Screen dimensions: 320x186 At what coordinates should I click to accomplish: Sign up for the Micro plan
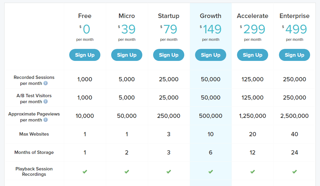[x=127, y=55]
